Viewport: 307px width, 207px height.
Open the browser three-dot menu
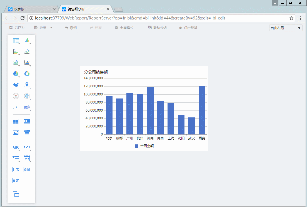[x=300, y=18]
